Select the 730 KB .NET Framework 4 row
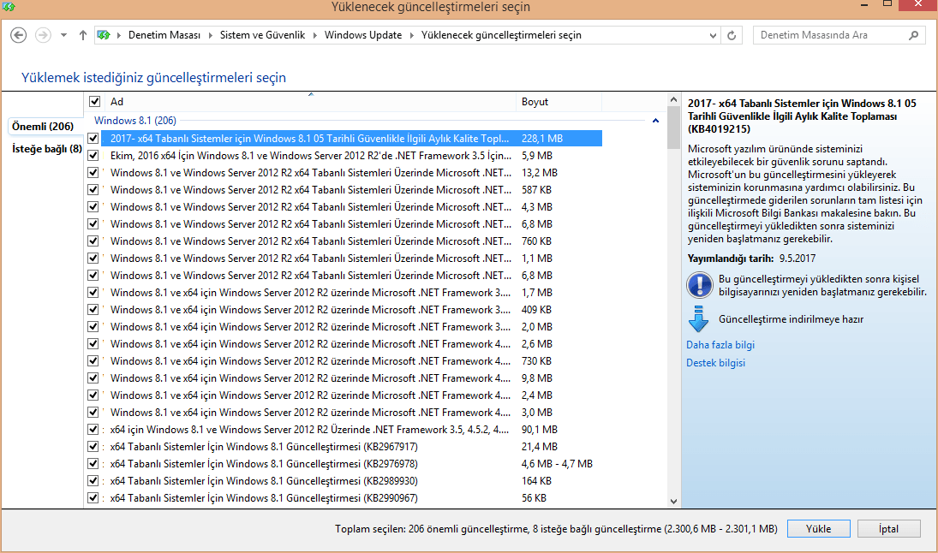Screen dimensions: 938x553 [352, 361]
